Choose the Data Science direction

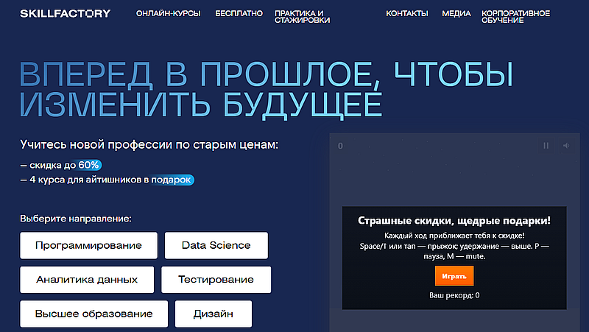(x=216, y=245)
